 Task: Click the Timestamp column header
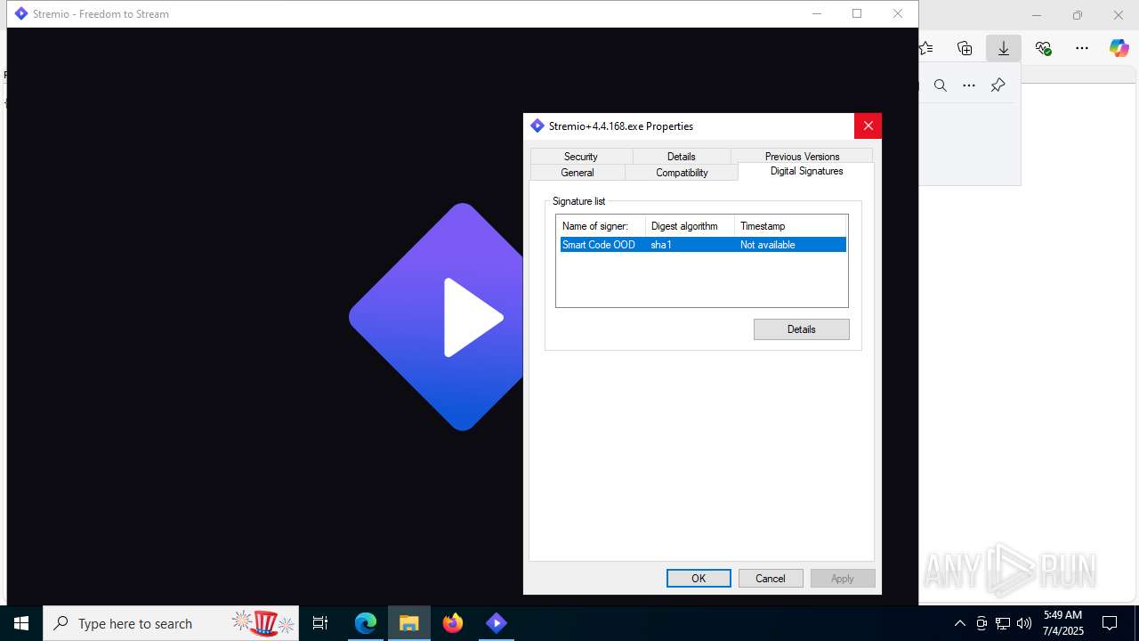coord(790,226)
